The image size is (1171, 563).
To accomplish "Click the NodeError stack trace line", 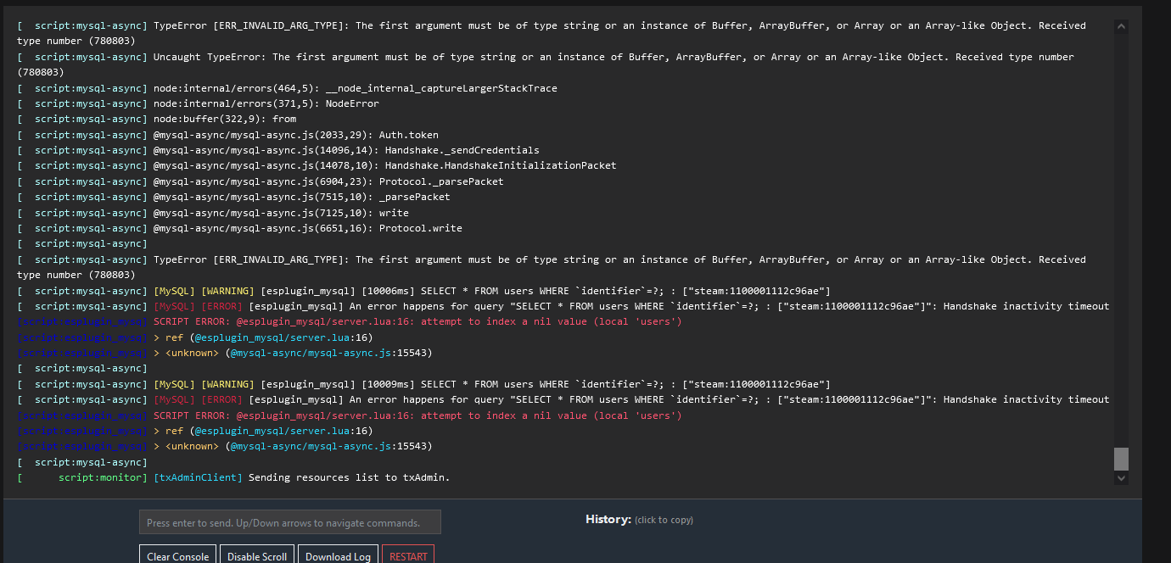I will click(x=266, y=103).
